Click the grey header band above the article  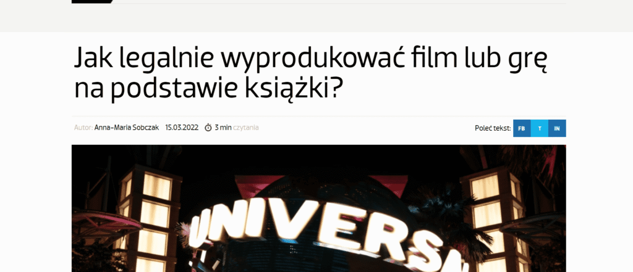coord(316,18)
